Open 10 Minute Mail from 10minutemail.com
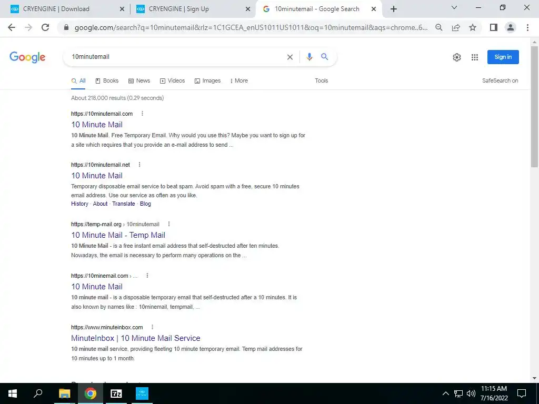 click(97, 124)
